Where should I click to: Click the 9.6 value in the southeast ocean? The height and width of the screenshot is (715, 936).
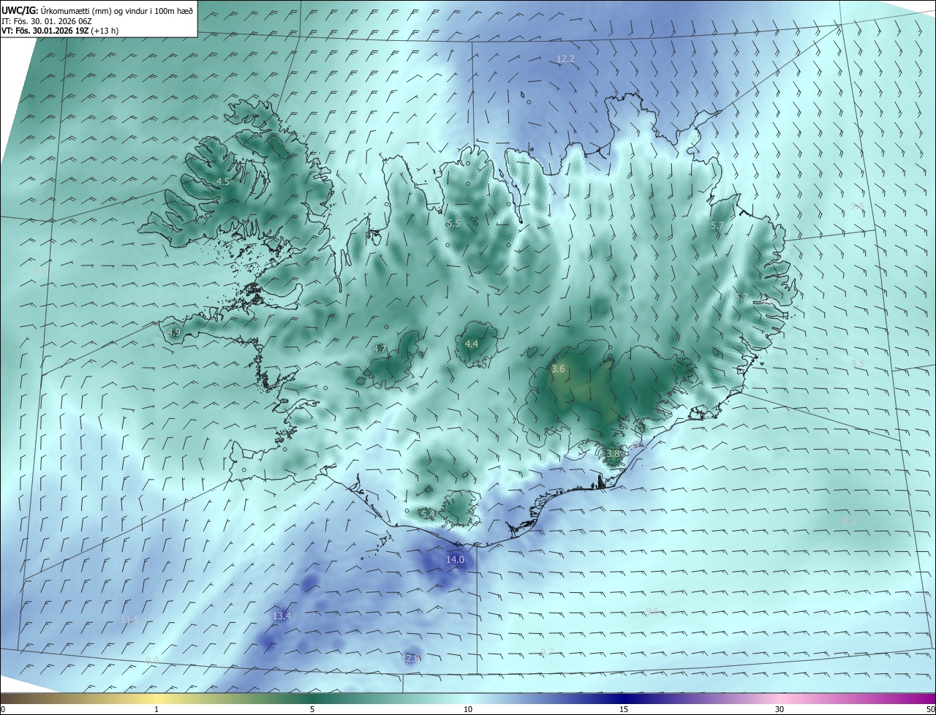pos(652,611)
